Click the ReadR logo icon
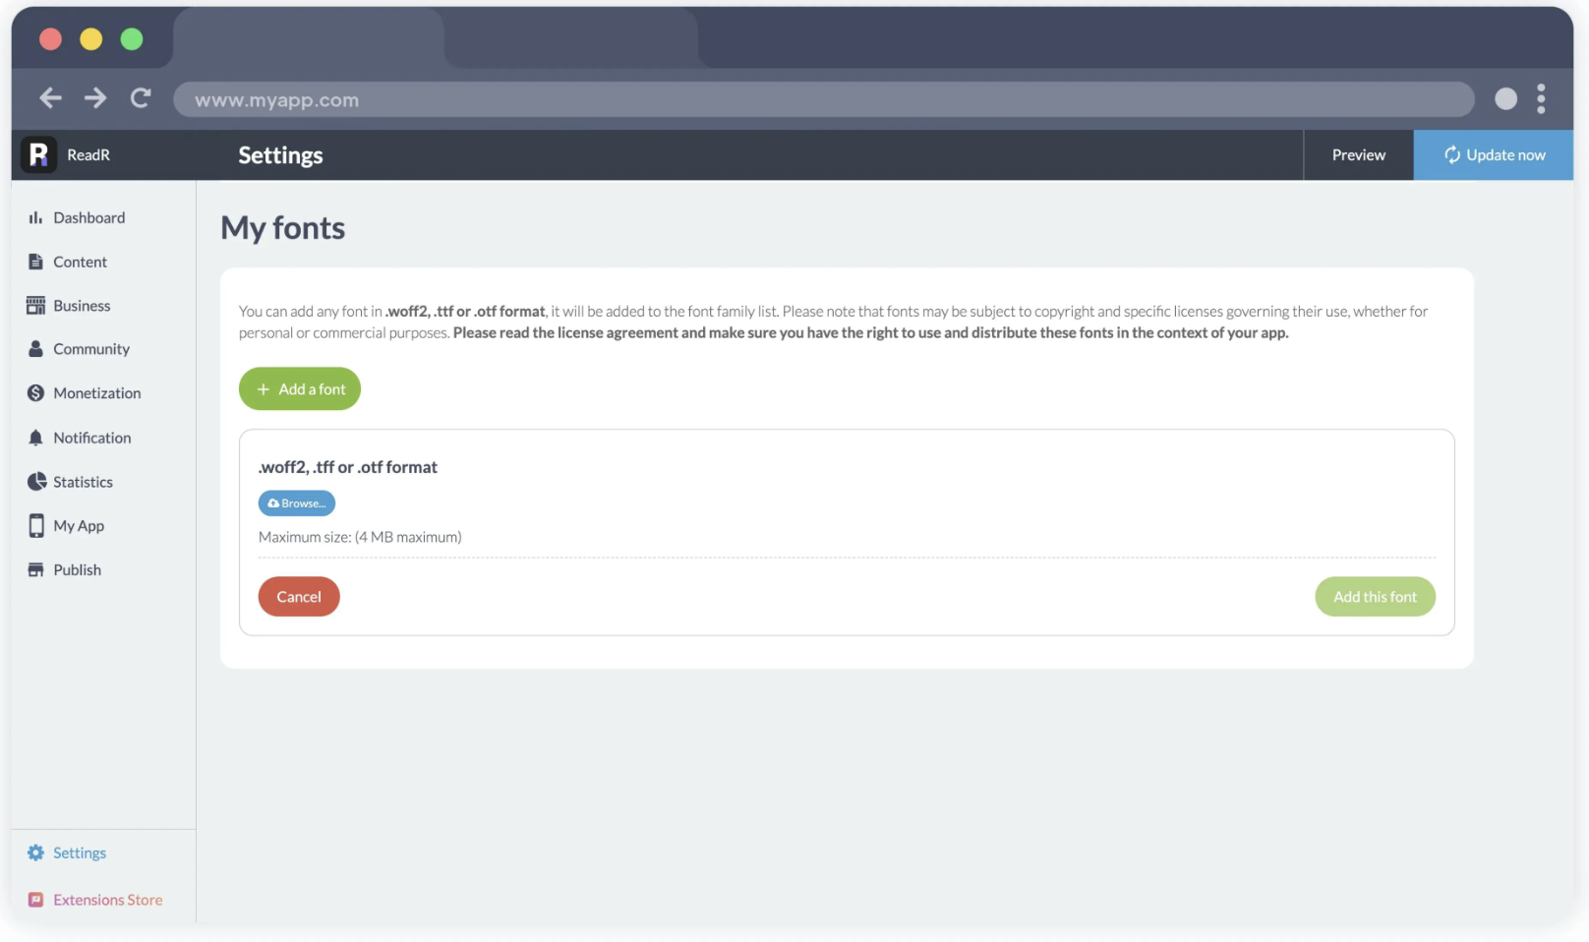Viewport: 1589px width, 942px height. pos(38,154)
